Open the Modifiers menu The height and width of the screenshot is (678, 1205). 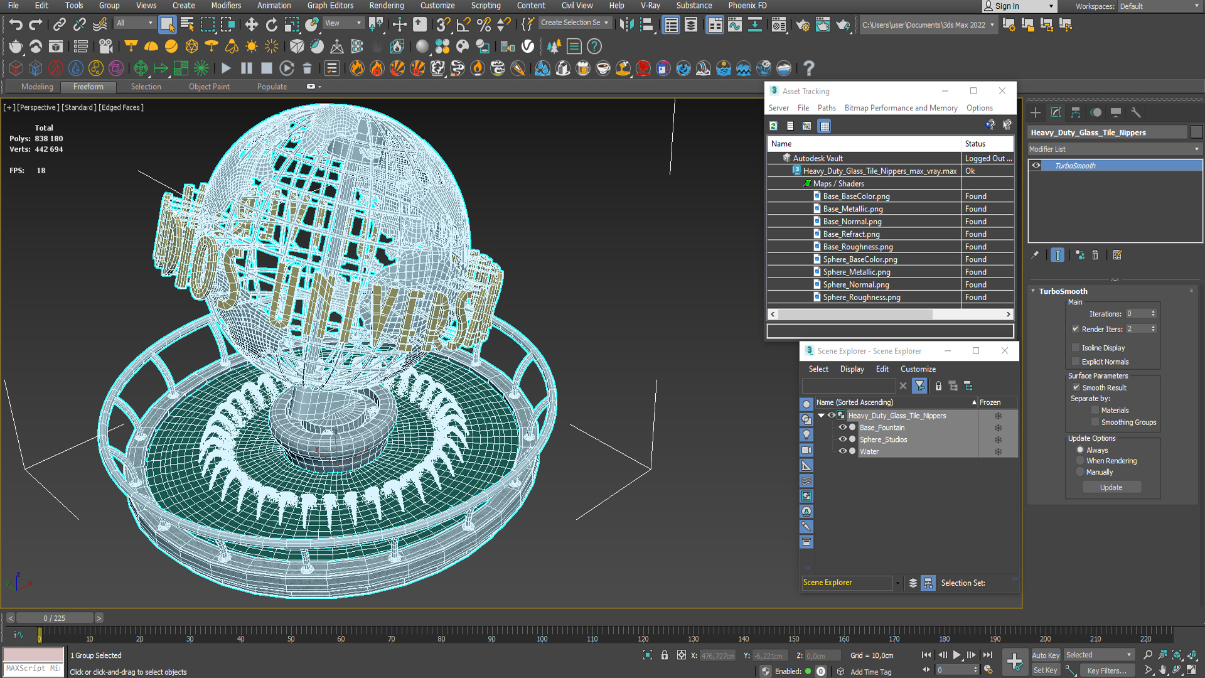[226, 6]
